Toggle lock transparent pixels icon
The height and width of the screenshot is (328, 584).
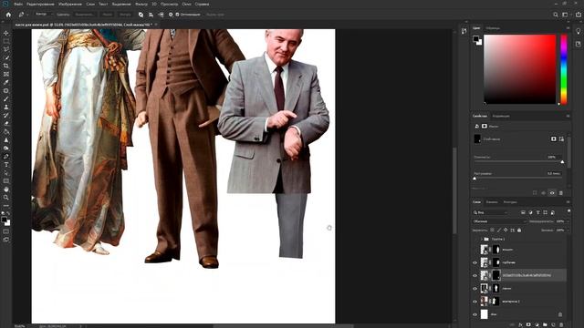click(x=492, y=231)
